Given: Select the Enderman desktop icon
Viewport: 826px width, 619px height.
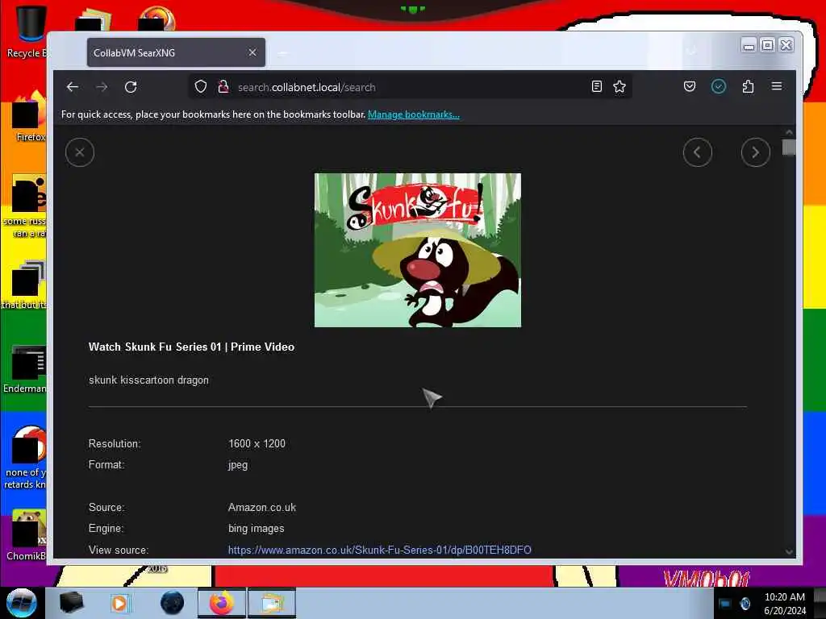Looking at the screenshot, I should (25, 369).
